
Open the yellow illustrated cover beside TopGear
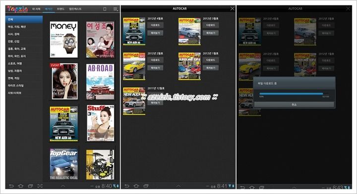(100, 164)
